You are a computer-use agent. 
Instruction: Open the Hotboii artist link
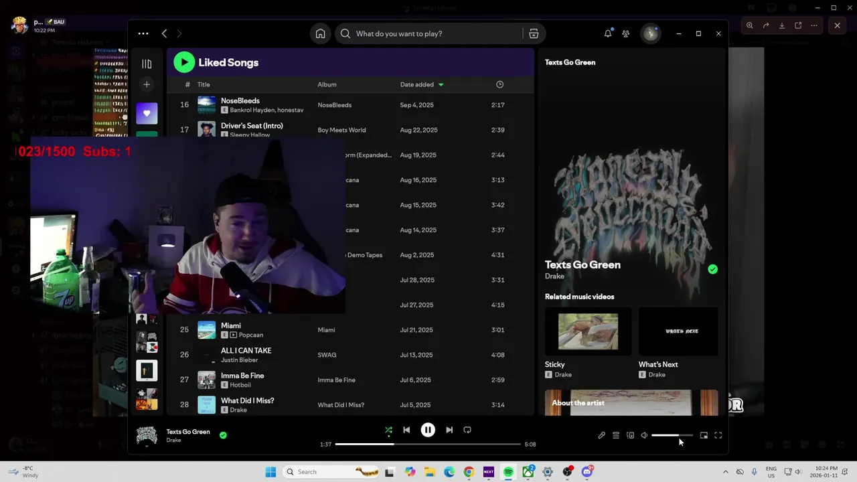pos(240,385)
